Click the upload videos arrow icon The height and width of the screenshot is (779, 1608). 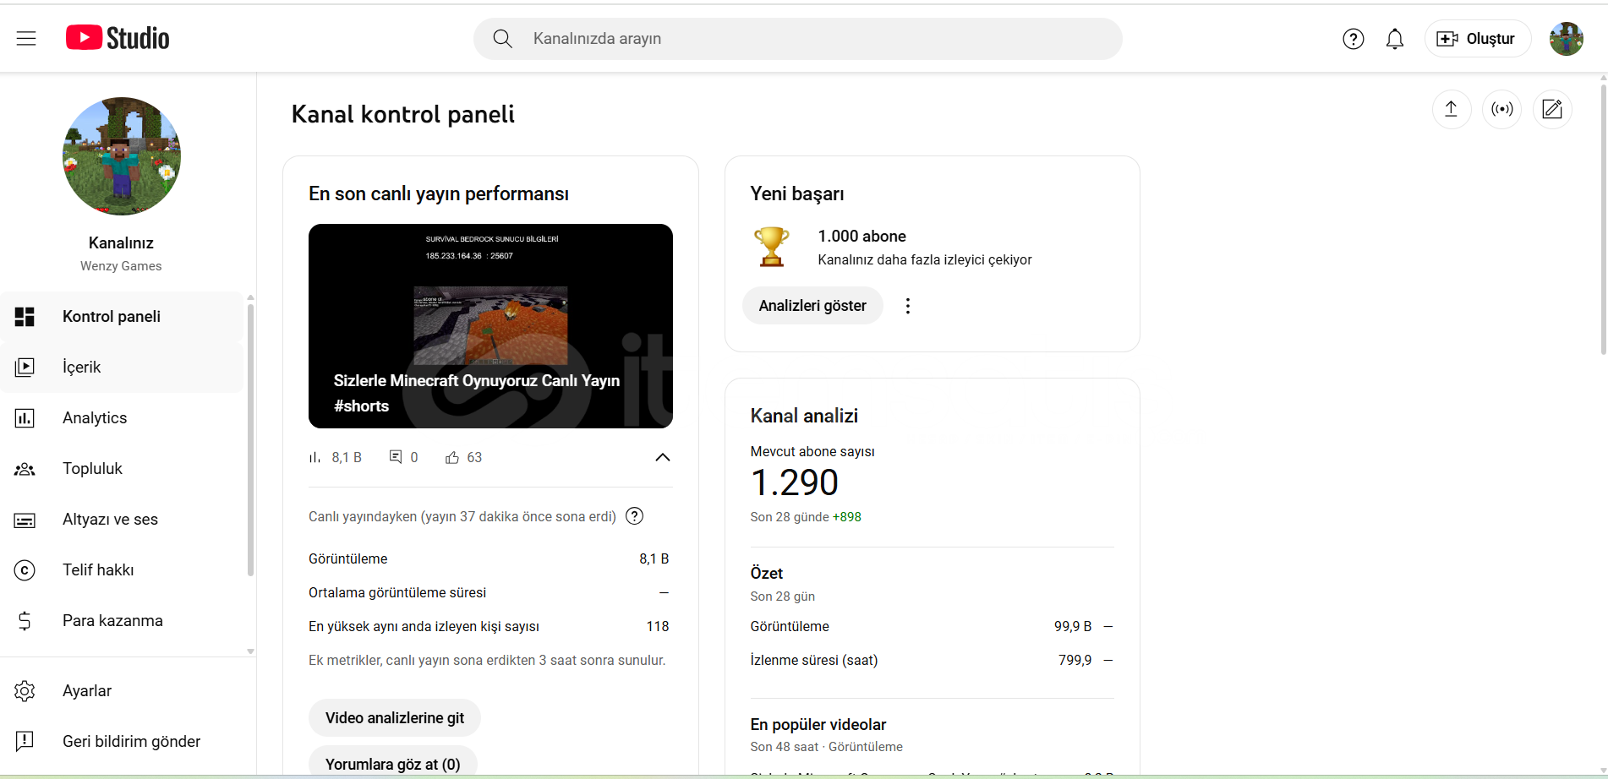click(1452, 109)
